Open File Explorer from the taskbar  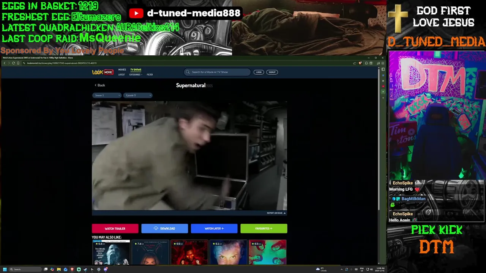coord(59,269)
